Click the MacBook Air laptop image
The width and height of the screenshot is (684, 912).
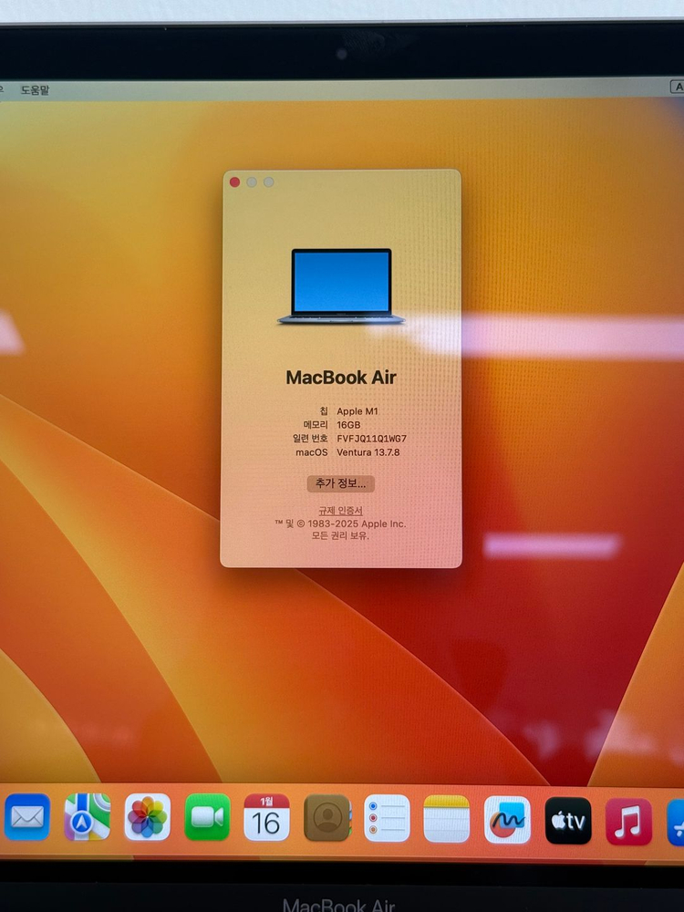(x=341, y=286)
